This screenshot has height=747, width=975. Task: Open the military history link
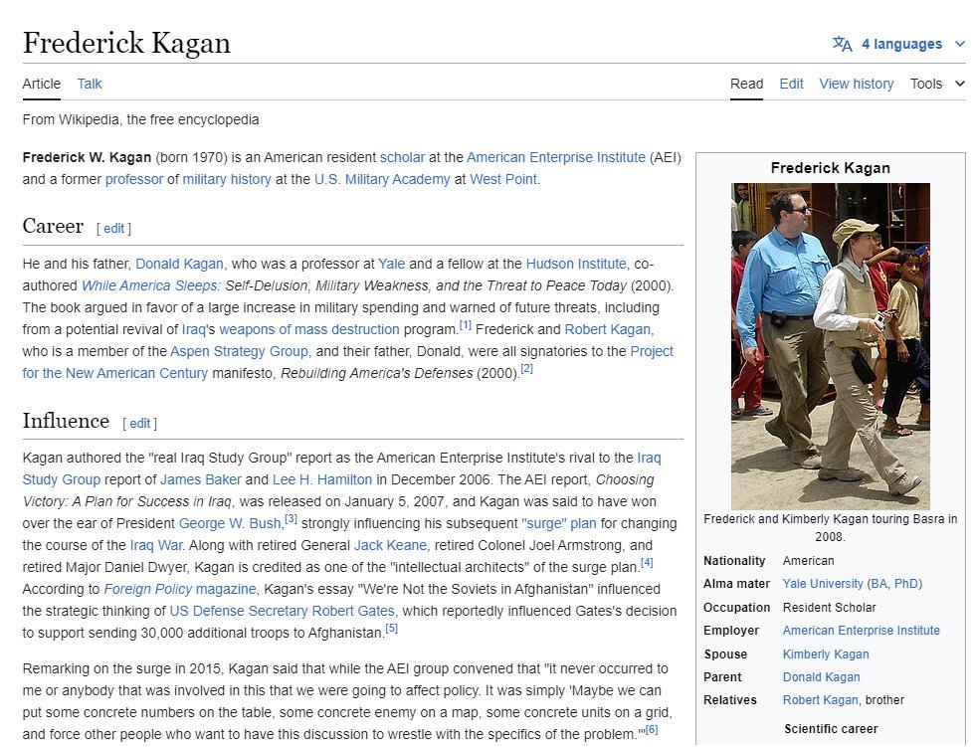227,179
